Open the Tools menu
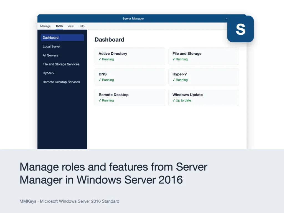 coord(59,26)
